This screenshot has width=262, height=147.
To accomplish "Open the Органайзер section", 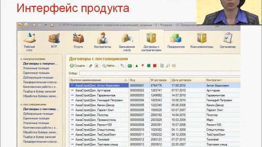I will [228, 41].
